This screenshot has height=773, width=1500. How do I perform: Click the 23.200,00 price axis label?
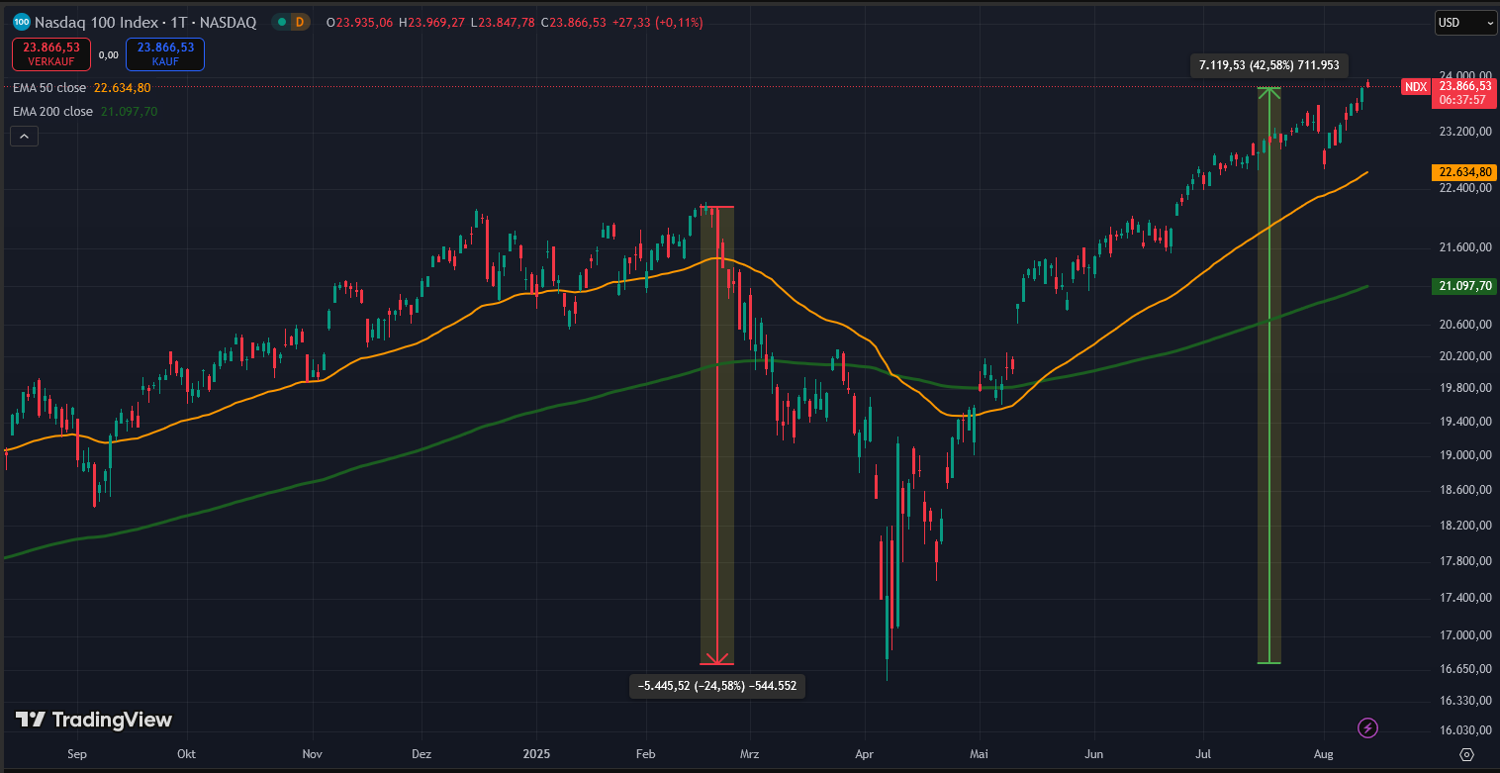click(1463, 132)
